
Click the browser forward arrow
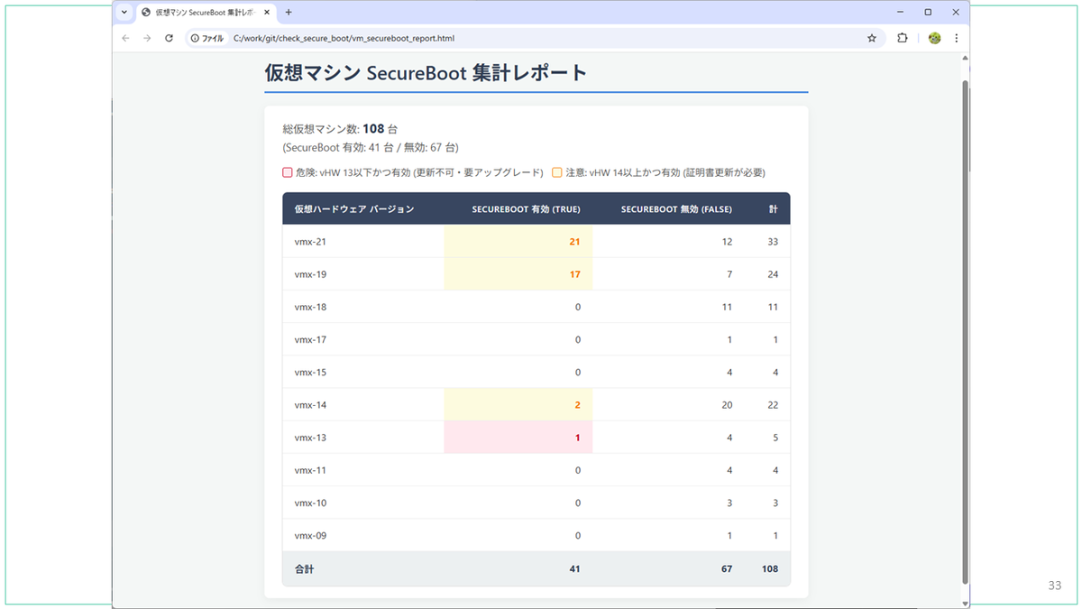click(x=147, y=38)
